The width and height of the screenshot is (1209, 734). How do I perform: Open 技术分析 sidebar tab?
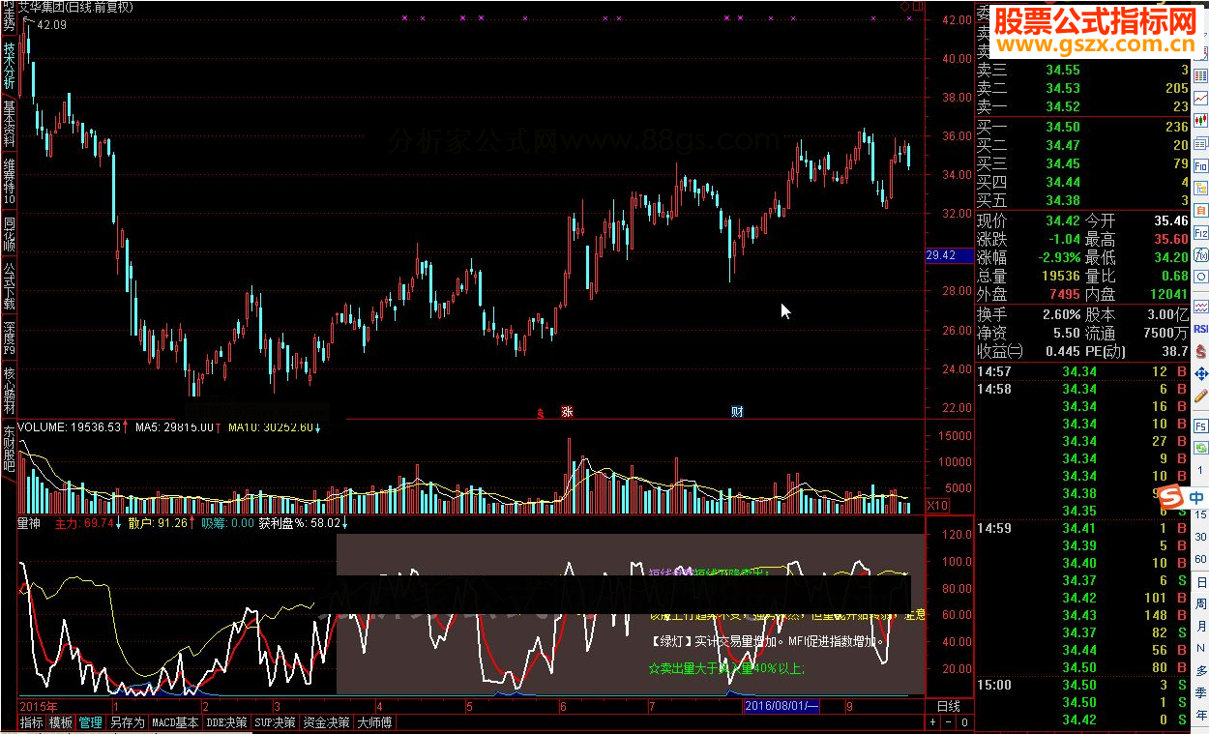pos(9,65)
